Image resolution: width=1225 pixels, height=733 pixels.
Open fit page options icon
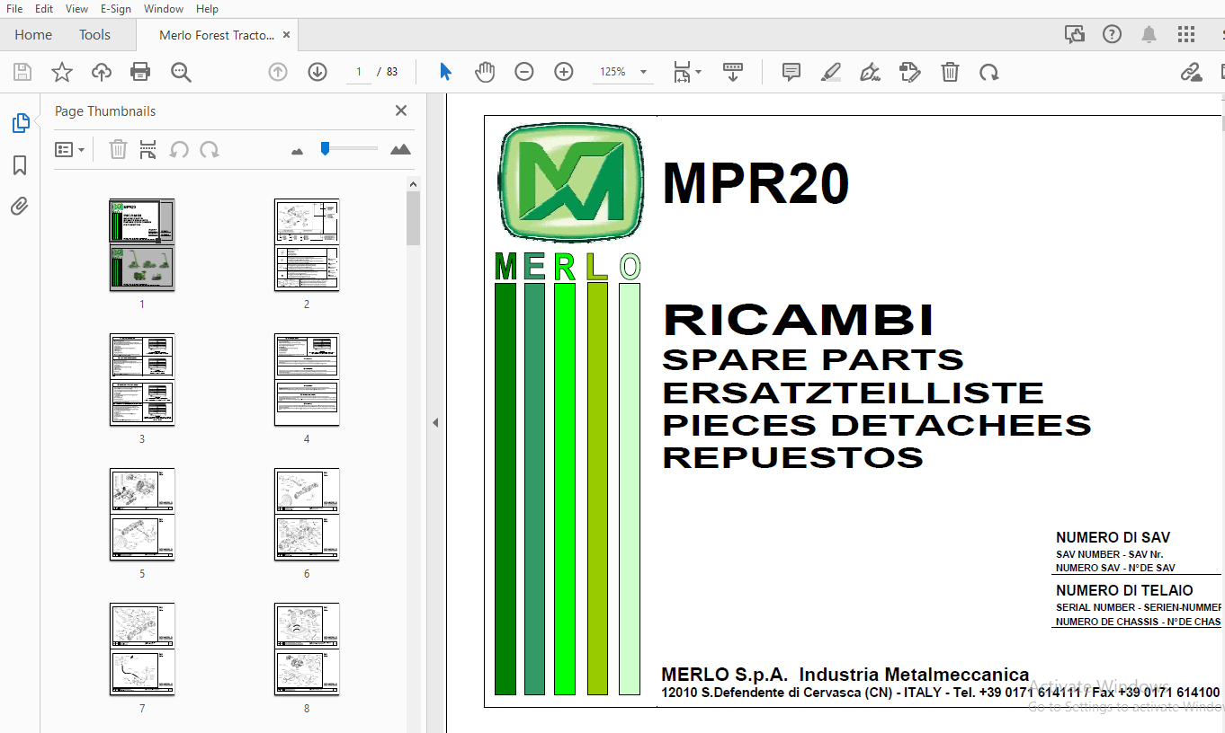687,73
